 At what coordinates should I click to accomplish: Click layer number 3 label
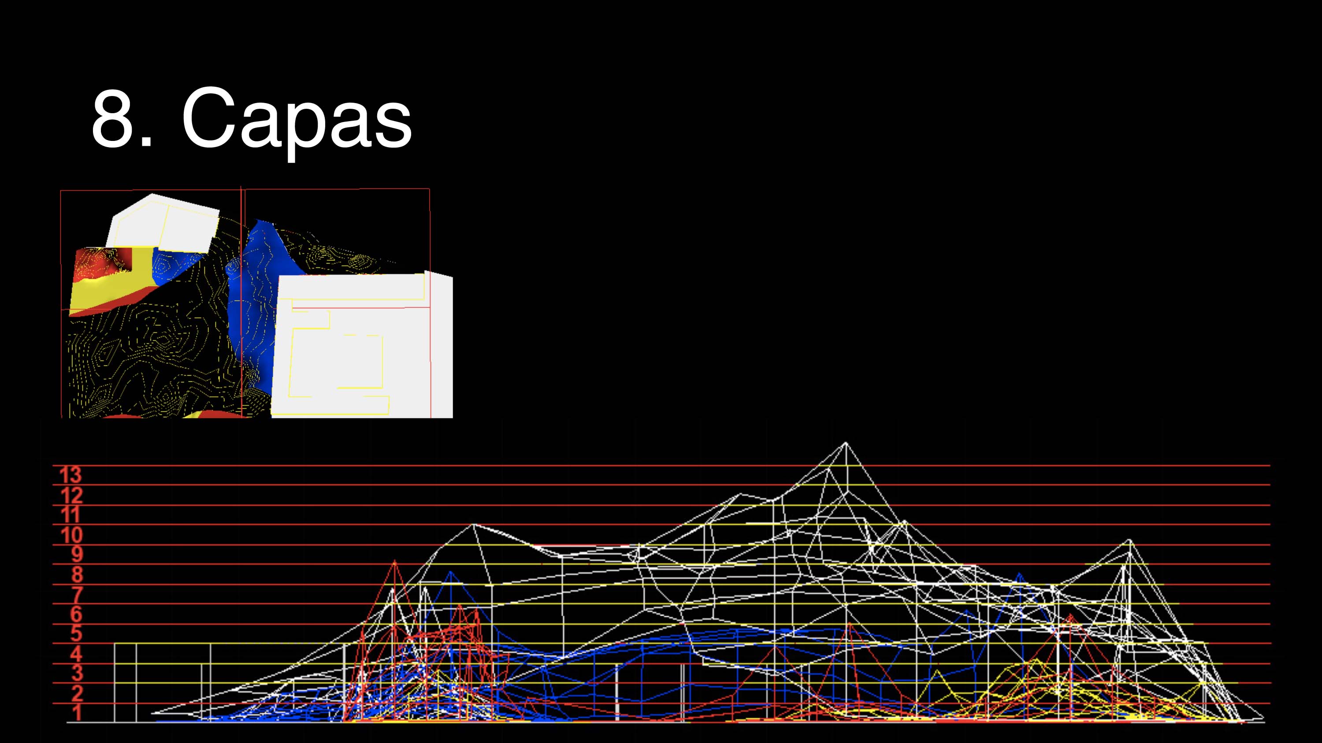[77, 673]
